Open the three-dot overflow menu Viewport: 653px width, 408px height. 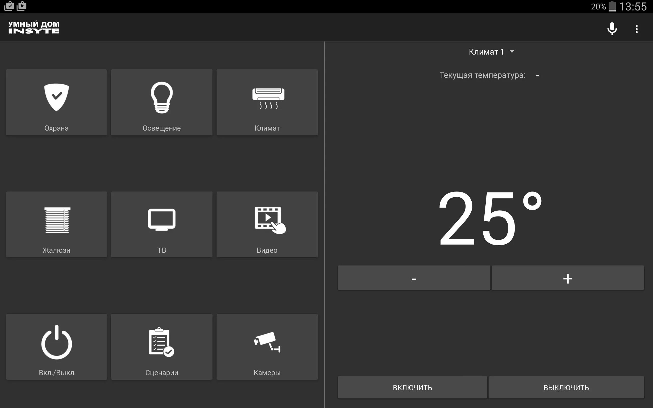click(636, 29)
